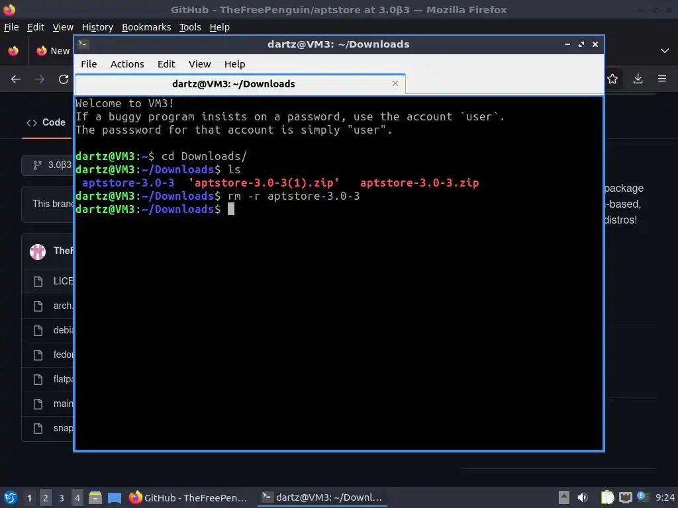Open the removable media eject tray icon
This screenshot has height=508, width=678.
click(x=563, y=497)
